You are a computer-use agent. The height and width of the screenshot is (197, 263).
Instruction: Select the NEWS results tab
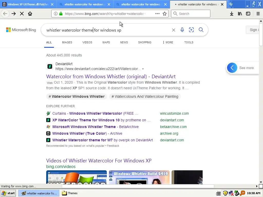pos(124,42)
